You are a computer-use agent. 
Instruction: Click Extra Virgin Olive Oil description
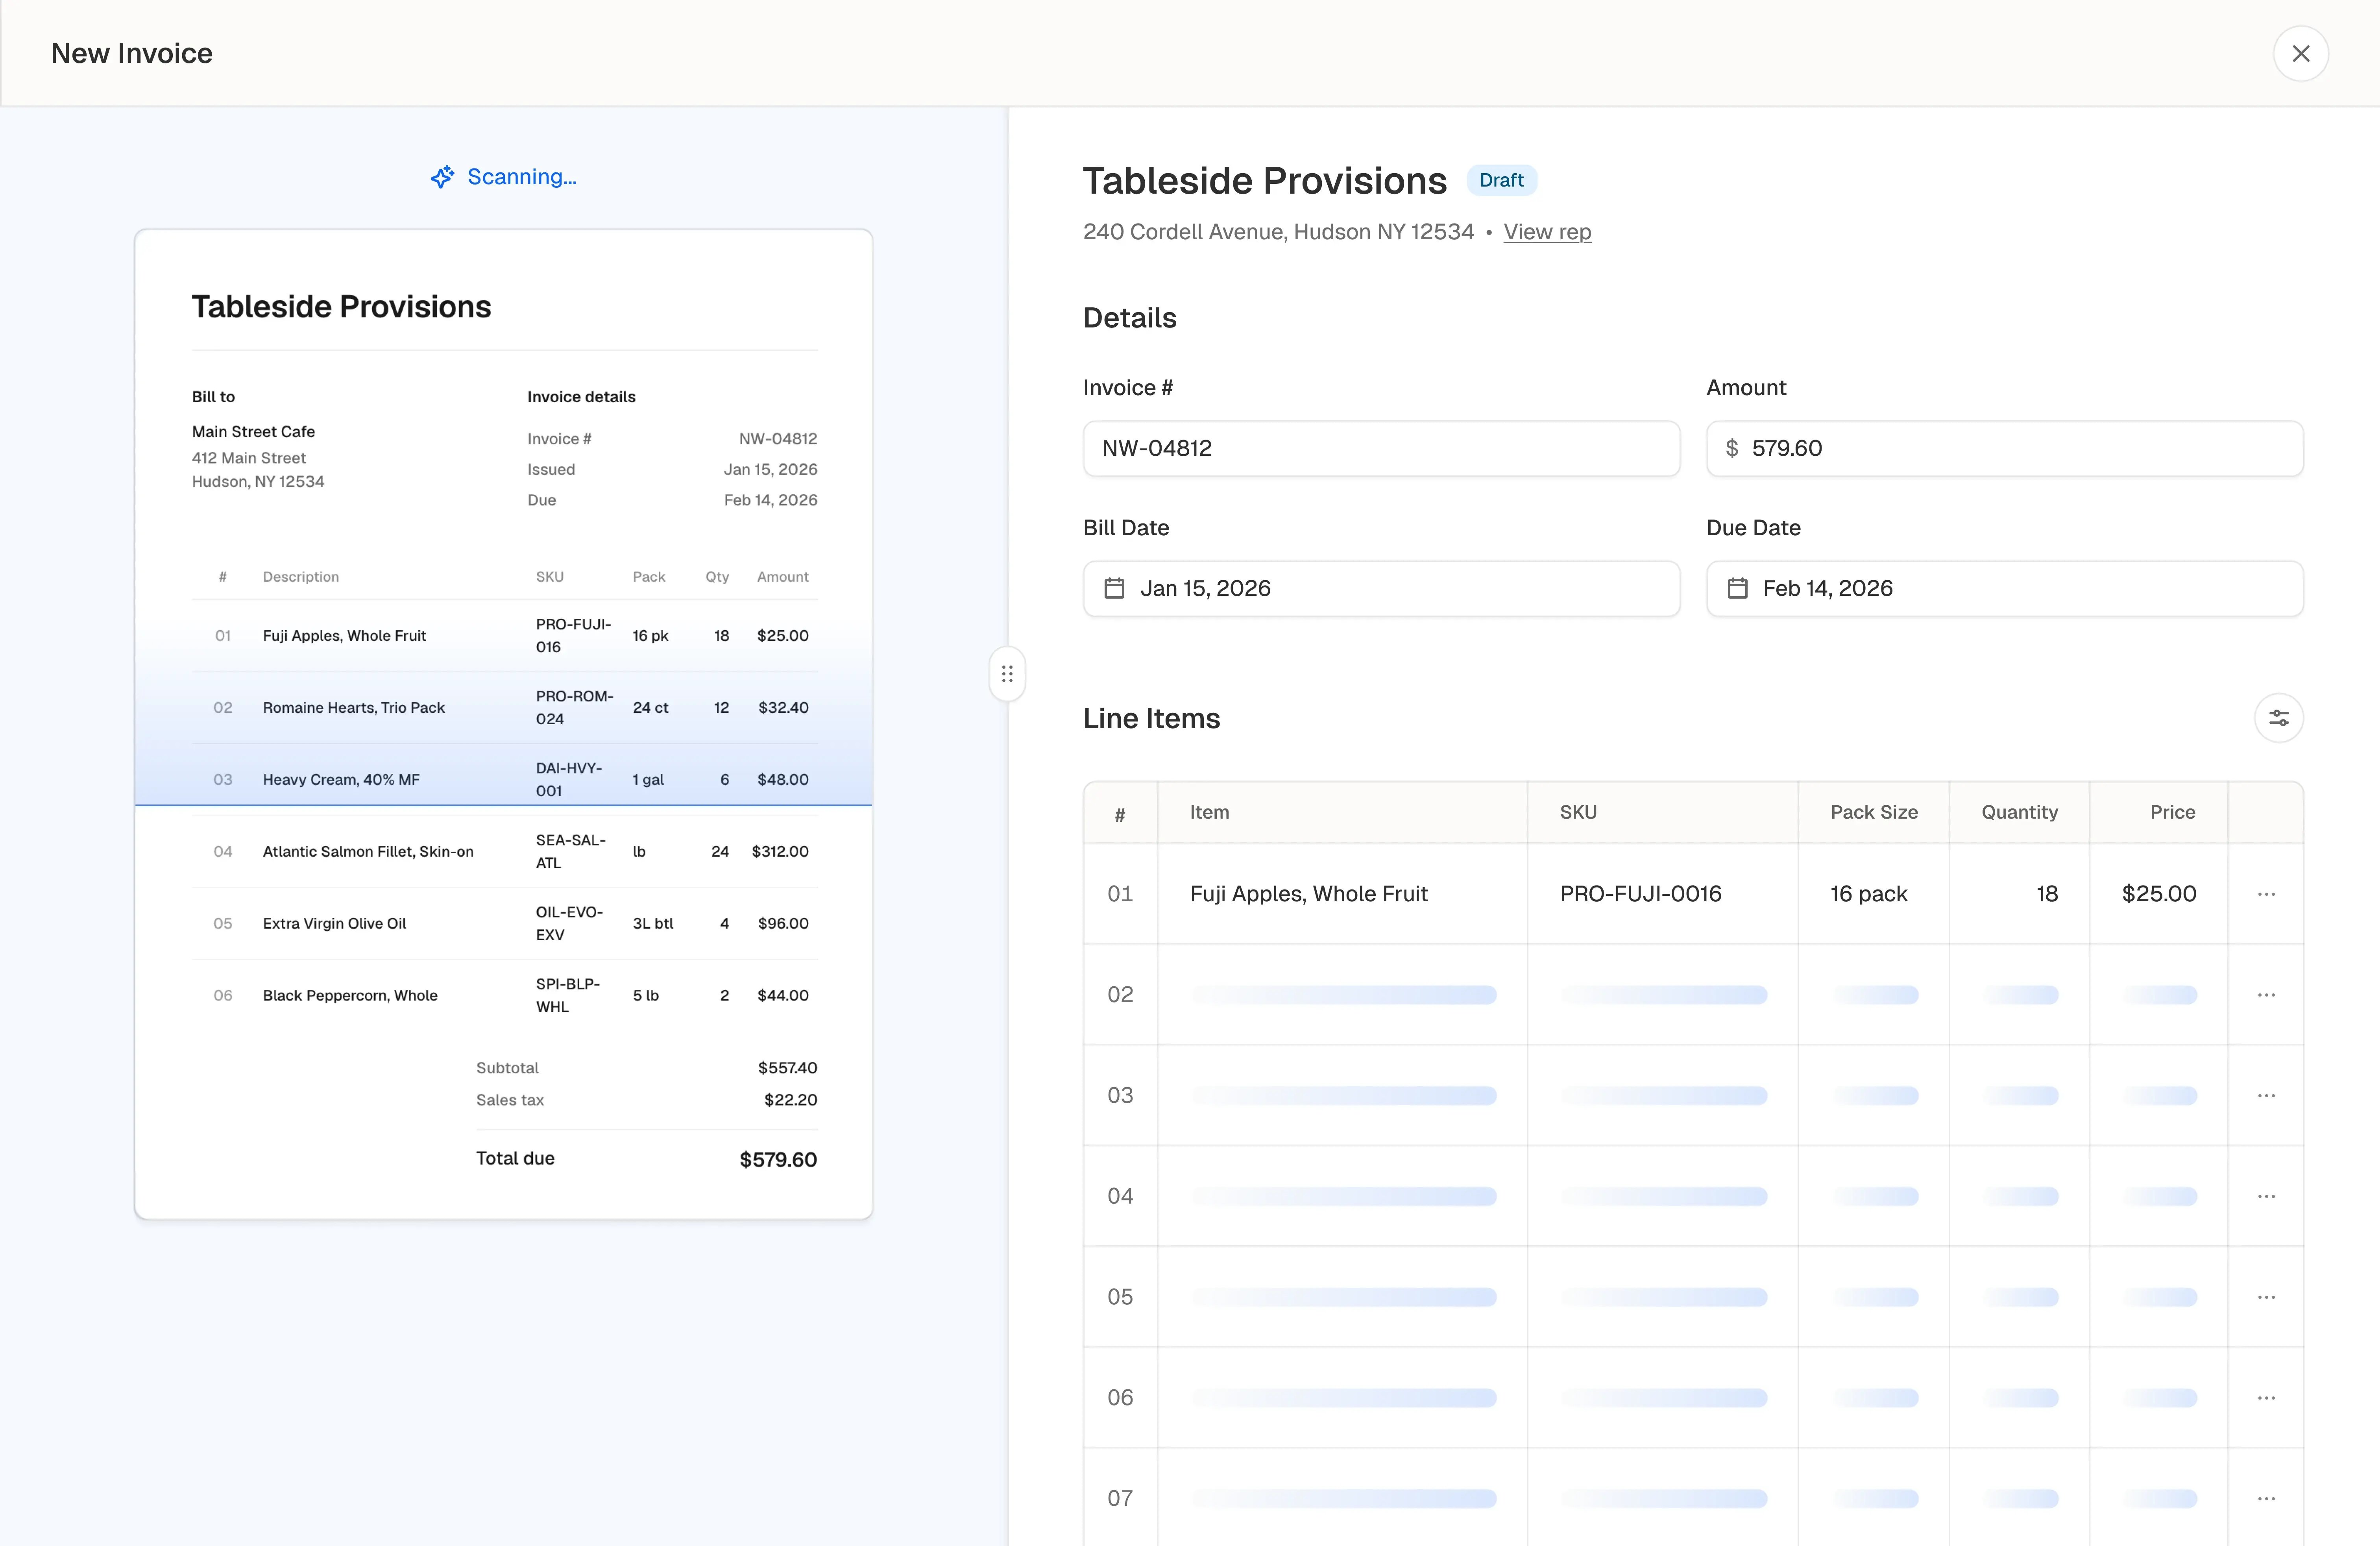pos(334,924)
